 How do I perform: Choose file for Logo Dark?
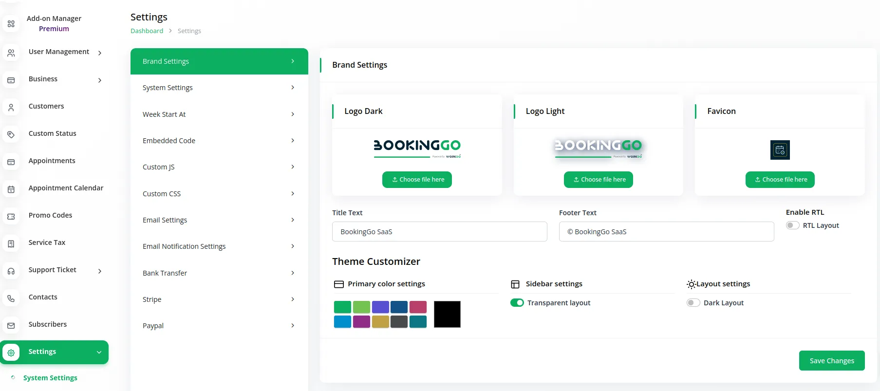tap(417, 180)
